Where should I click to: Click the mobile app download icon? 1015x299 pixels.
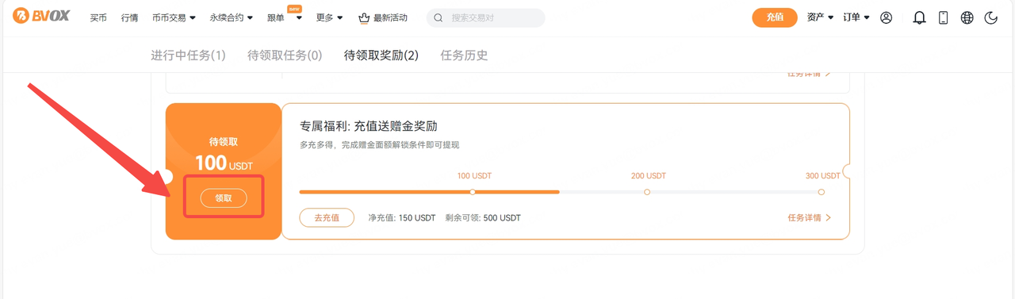tap(943, 17)
